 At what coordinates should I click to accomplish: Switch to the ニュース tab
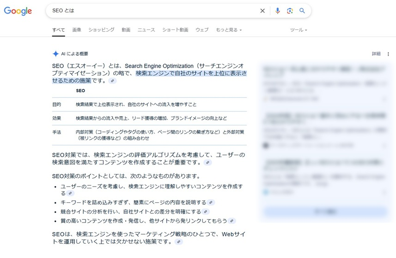[146, 30]
